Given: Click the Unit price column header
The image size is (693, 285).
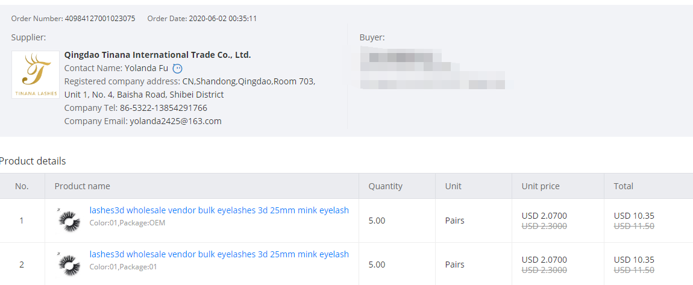Looking at the screenshot, I should point(540,186).
